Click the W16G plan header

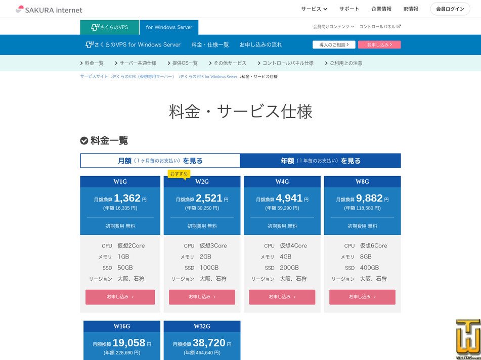click(x=122, y=326)
